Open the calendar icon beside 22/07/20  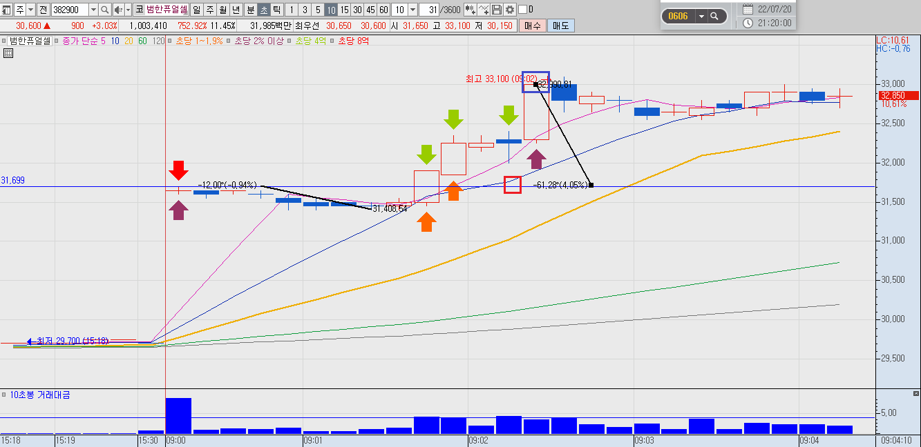[x=748, y=10]
